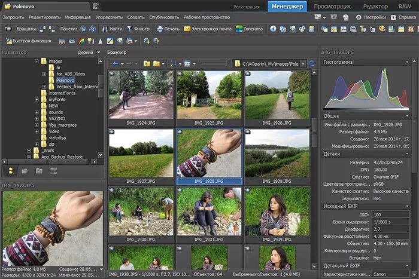Open the Дерево navigator dropdown

tap(89, 53)
